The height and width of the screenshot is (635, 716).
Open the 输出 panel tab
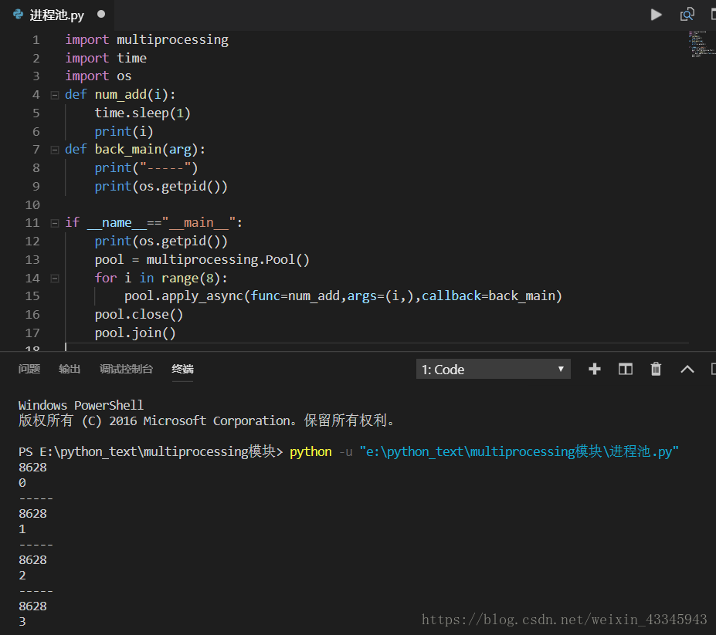pos(70,369)
